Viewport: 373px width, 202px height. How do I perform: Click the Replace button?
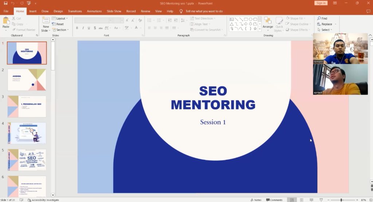tap(325, 24)
